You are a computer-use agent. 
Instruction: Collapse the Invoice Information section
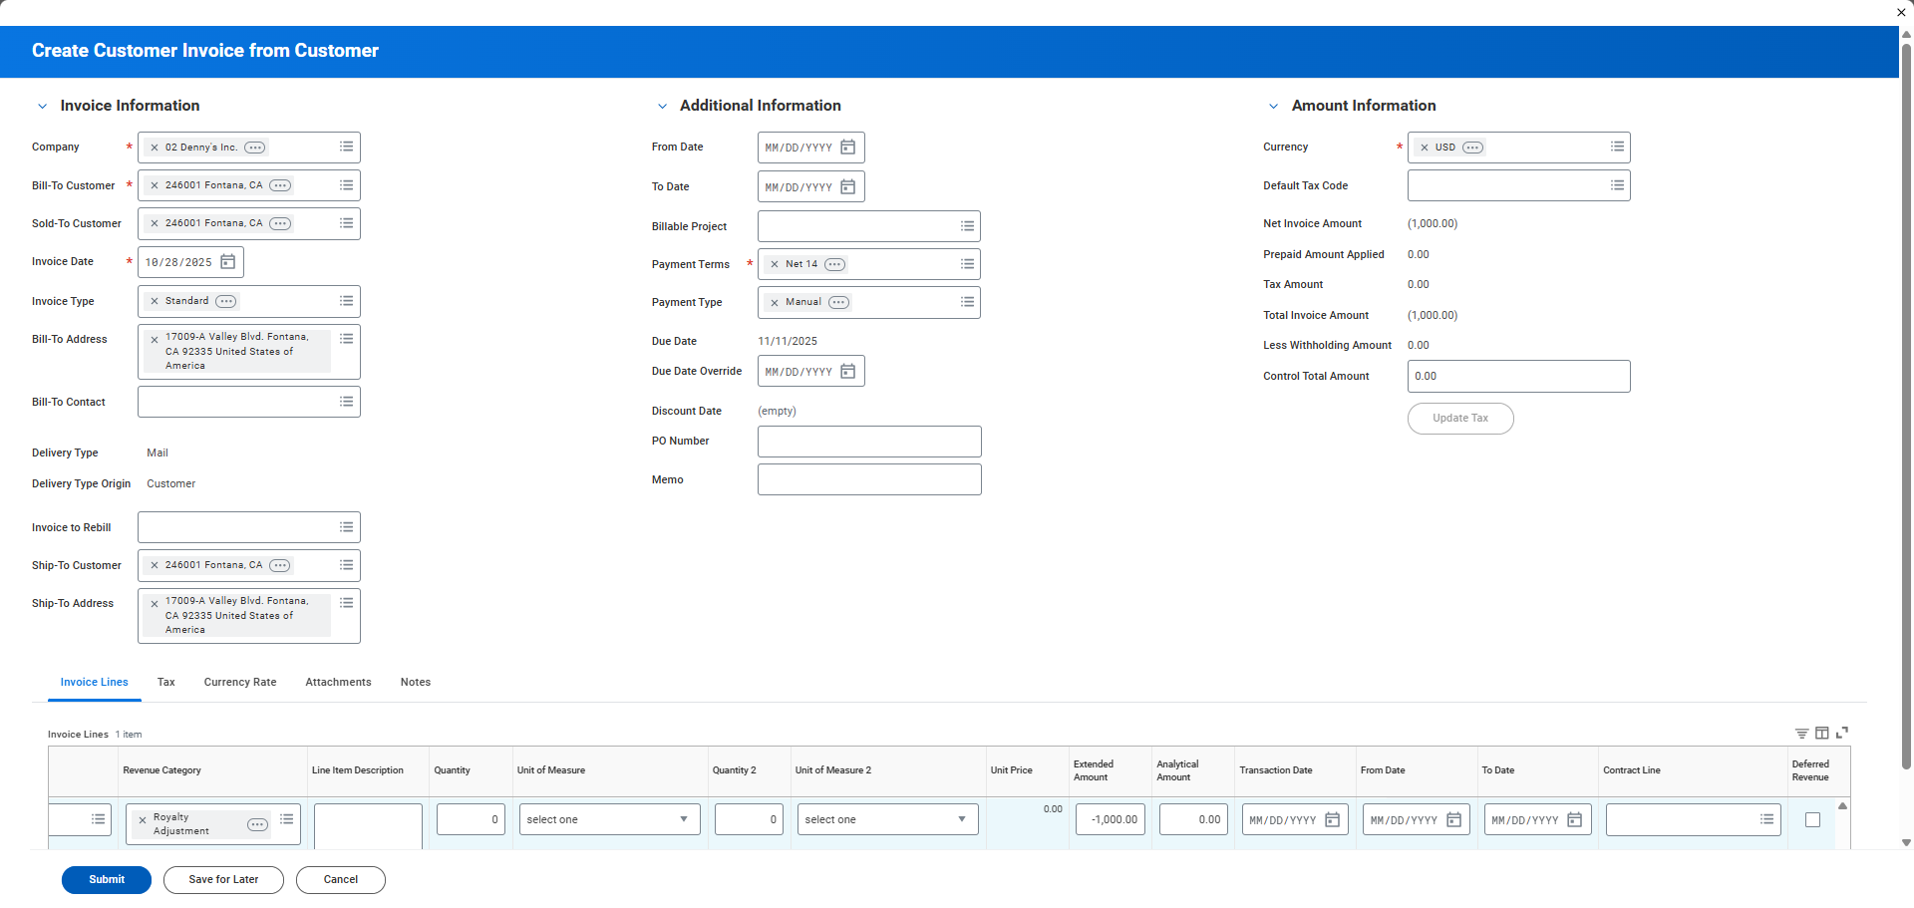(x=43, y=107)
